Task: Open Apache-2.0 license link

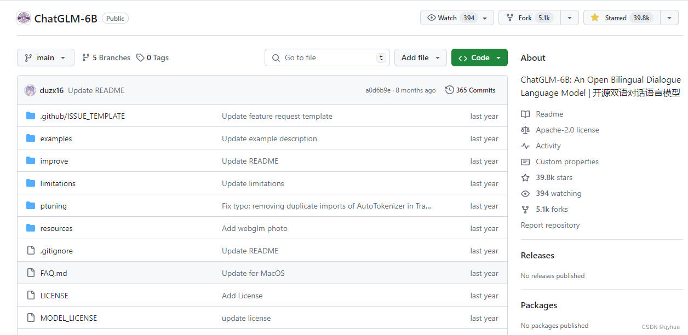Action: pyautogui.click(x=567, y=130)
